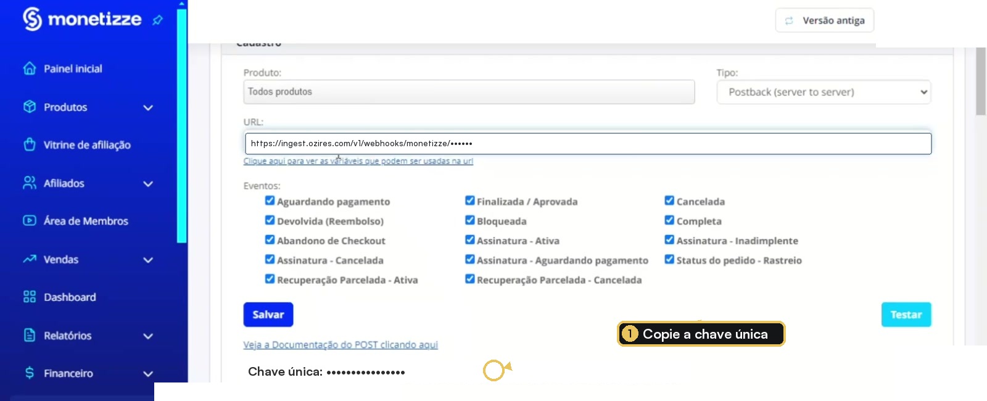
Task: Click the page vertical scrollbar
Action: [x=981, y=82]
